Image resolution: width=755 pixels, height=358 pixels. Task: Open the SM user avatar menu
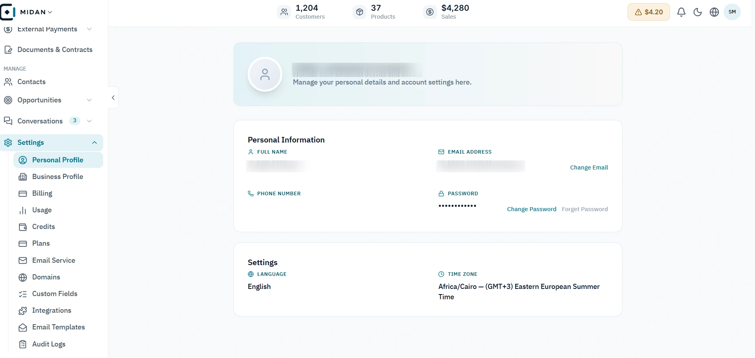(732, 12)
